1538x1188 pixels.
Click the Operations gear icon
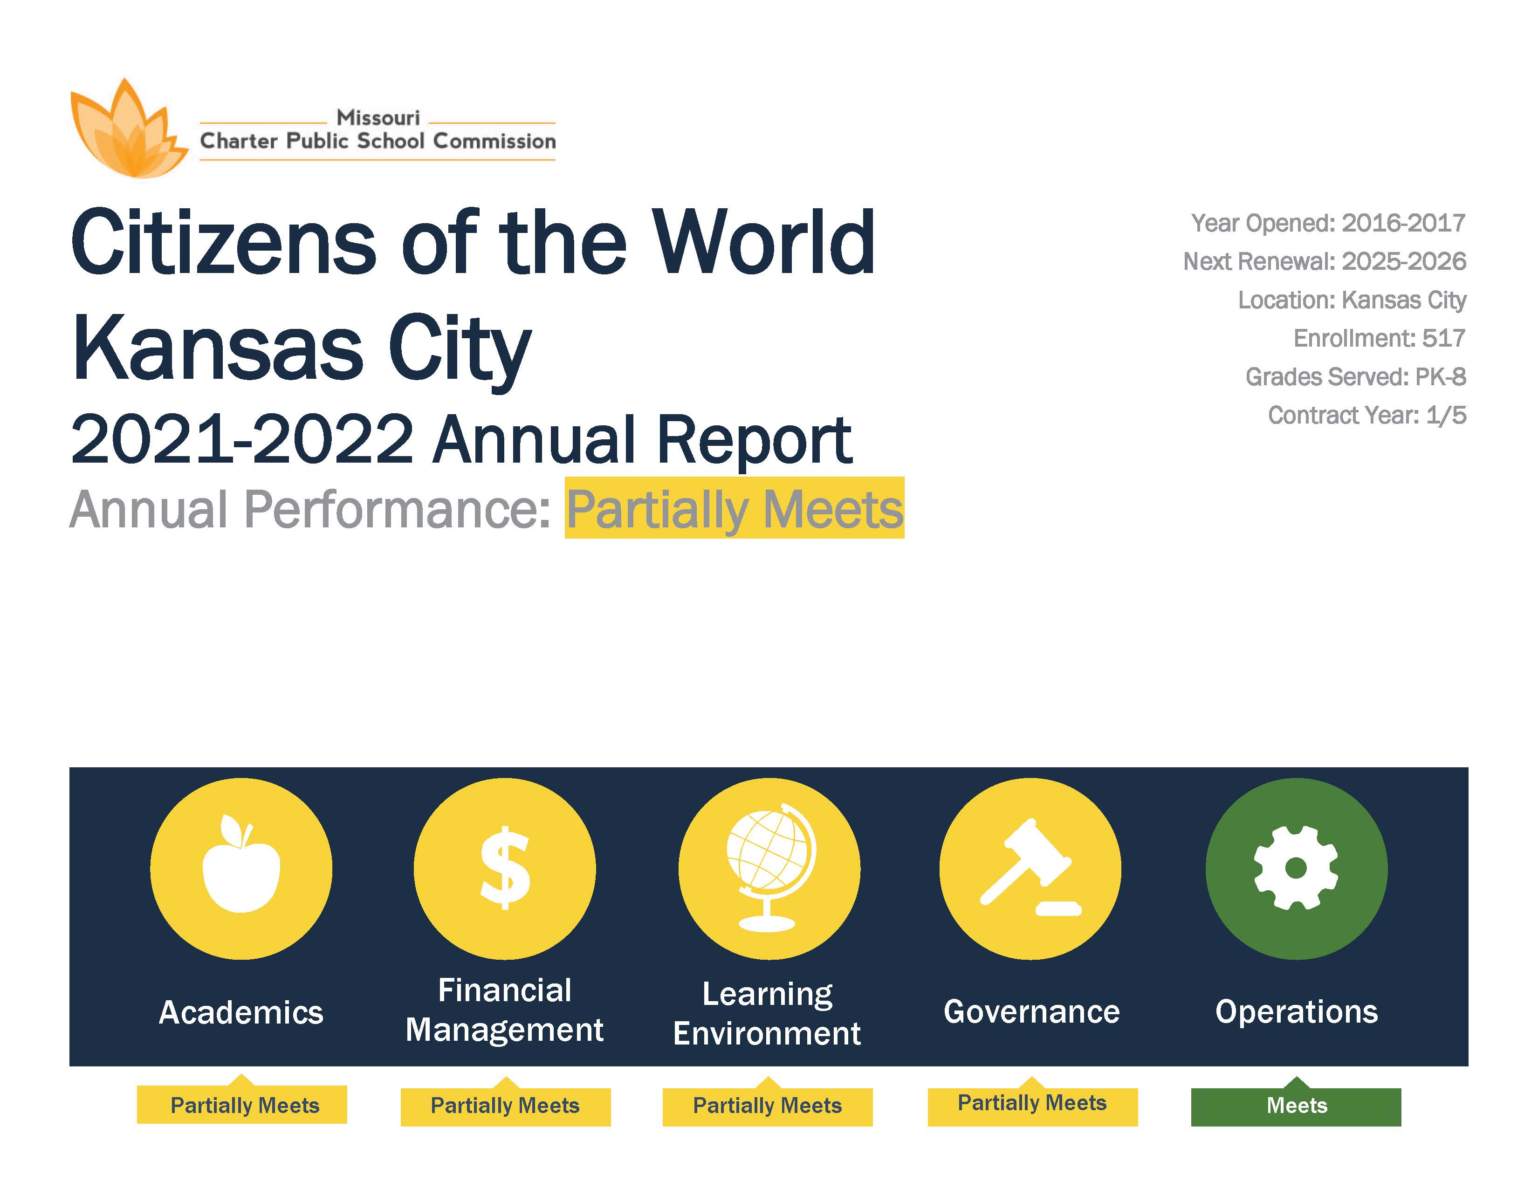[x=1297, y=868]
